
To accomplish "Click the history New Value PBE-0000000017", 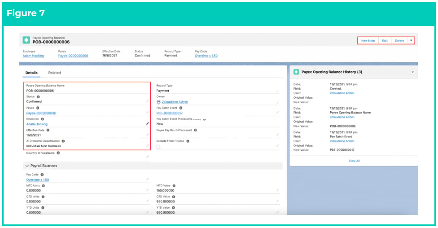I will [342, 150].
